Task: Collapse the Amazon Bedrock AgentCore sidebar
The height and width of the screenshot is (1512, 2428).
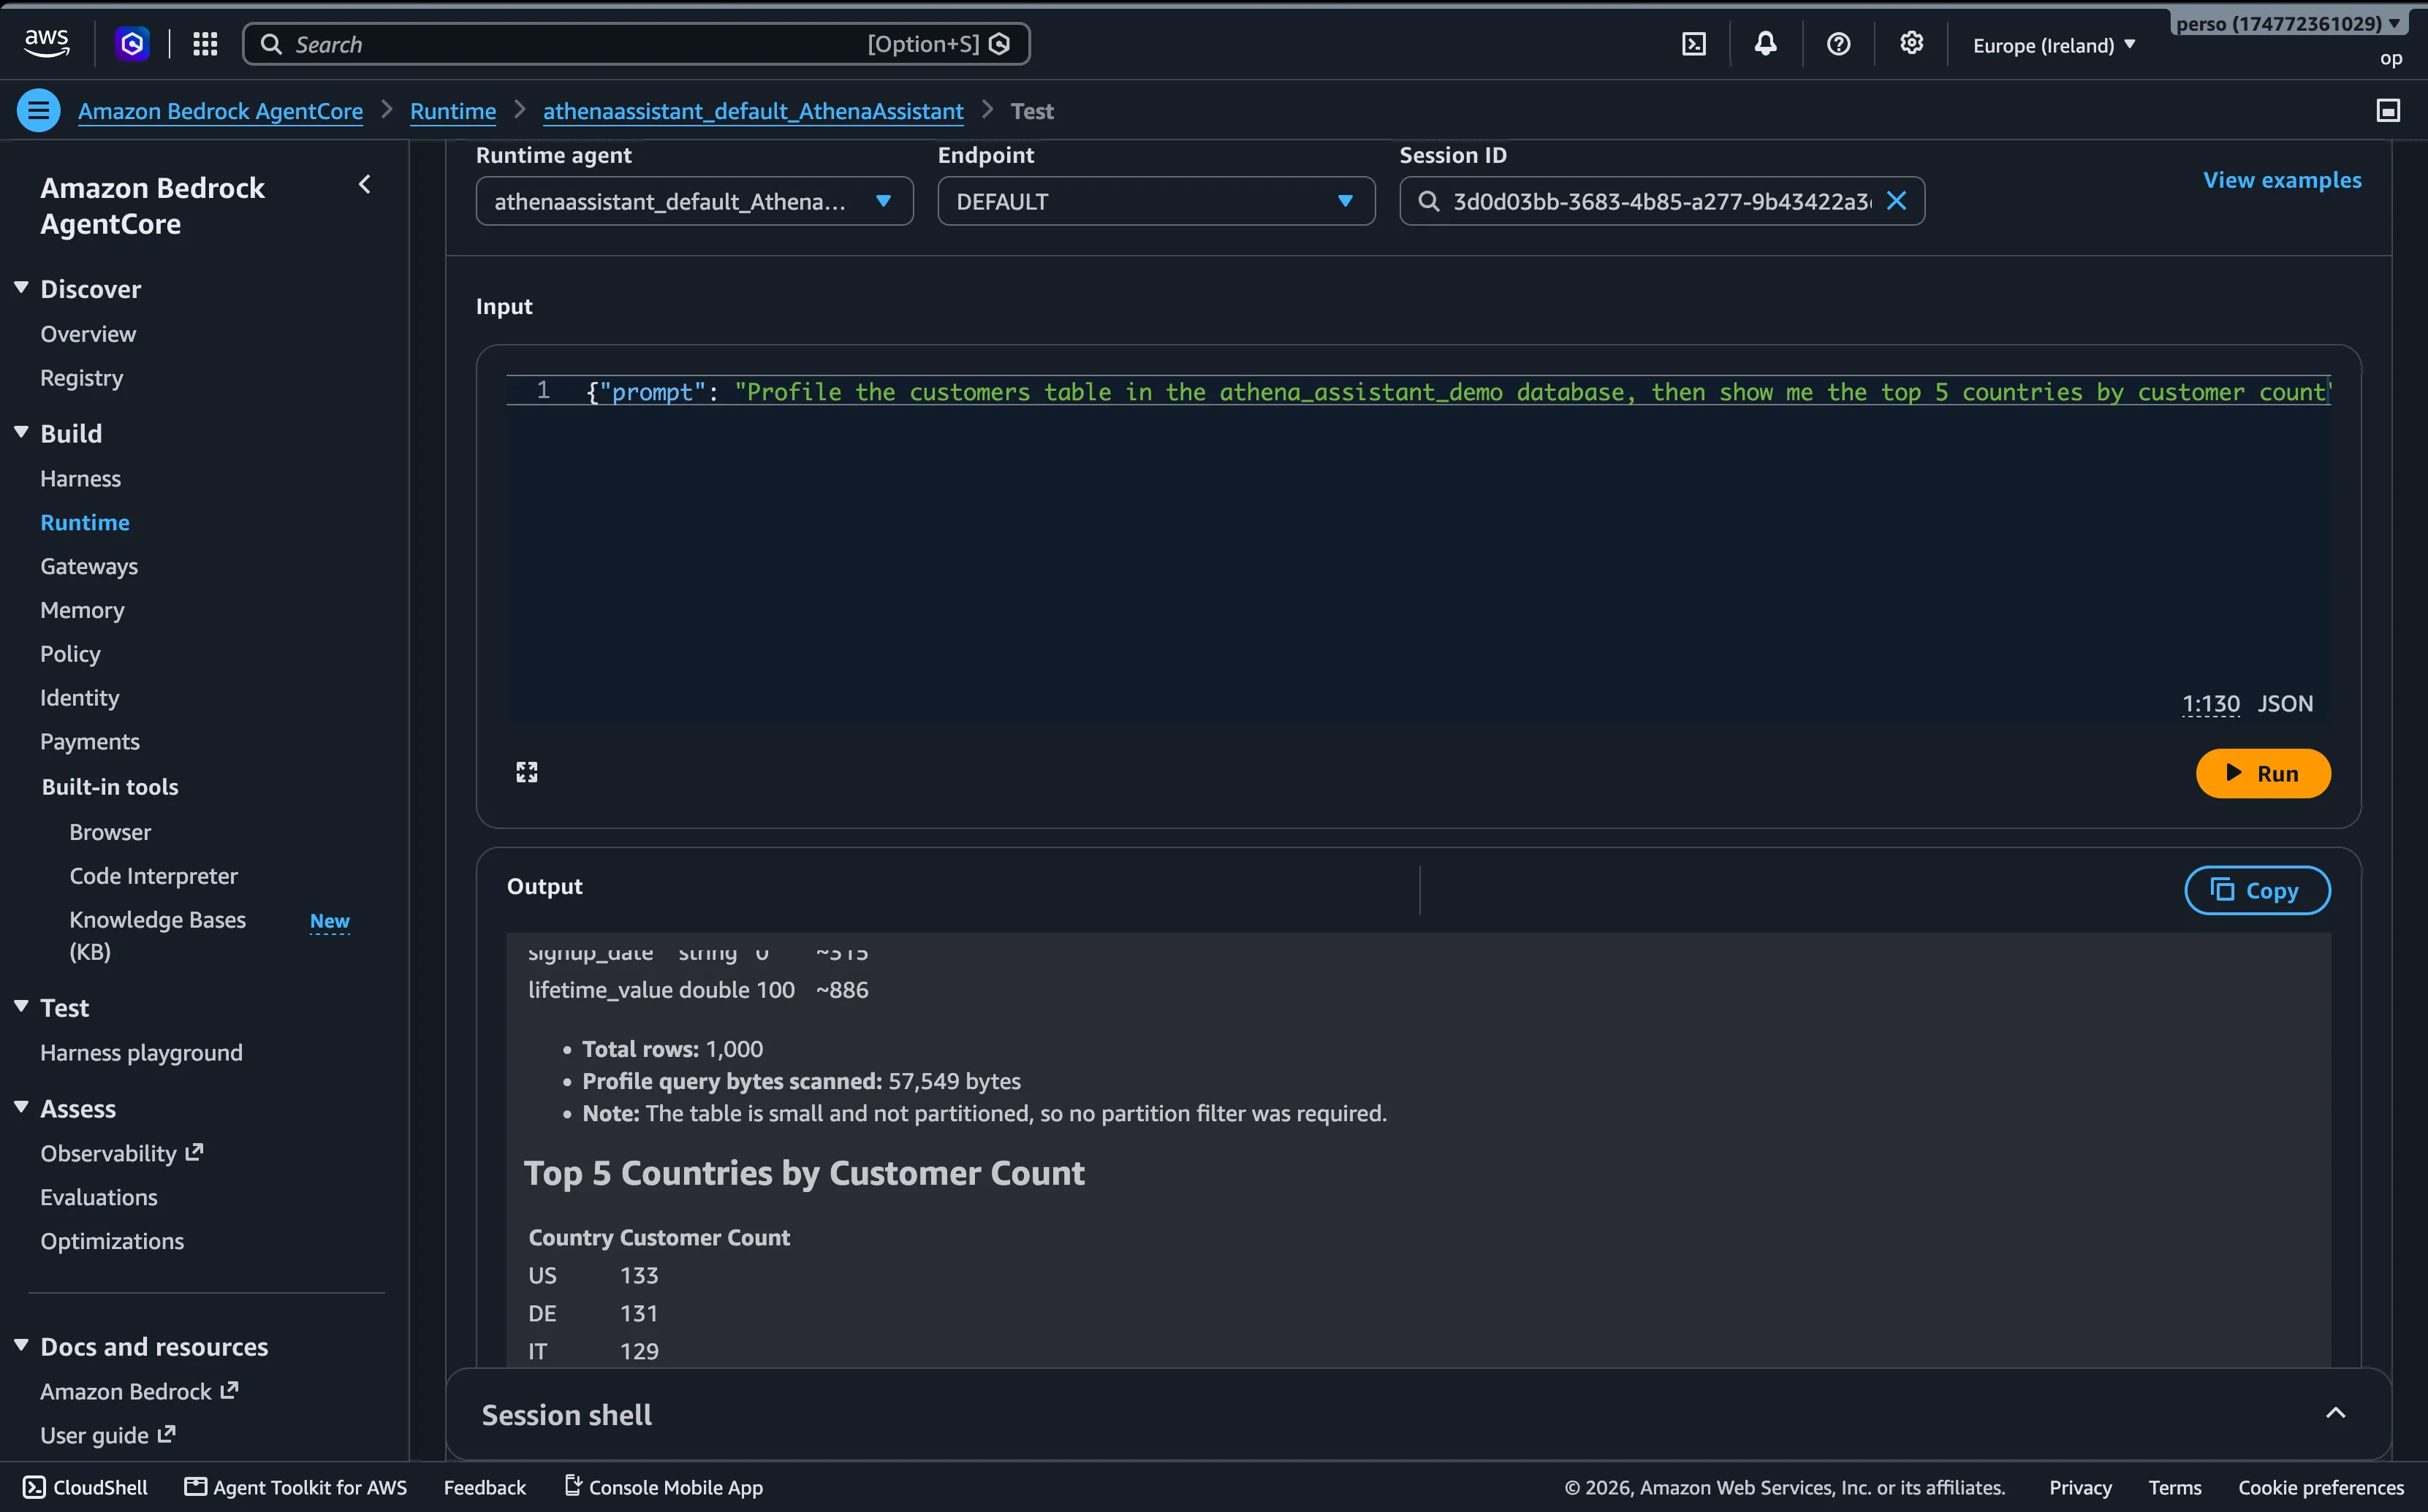Action: click(x=365, y=184)
